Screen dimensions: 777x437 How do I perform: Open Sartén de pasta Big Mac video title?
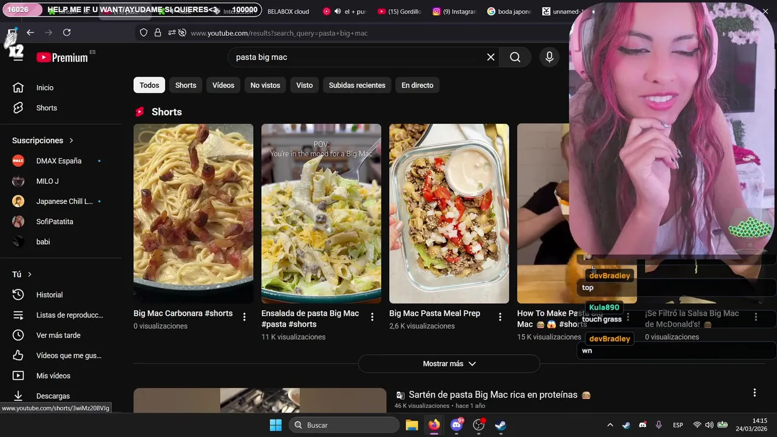pos(493,395)
